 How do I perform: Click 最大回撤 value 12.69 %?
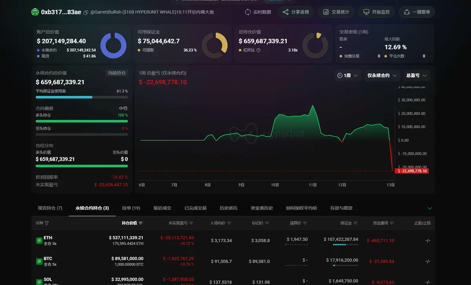(396, 47)
